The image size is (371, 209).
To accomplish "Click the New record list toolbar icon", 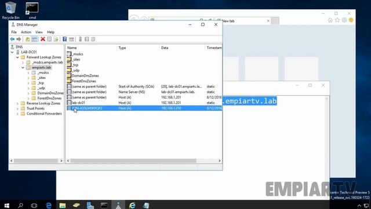I will 87,39.
